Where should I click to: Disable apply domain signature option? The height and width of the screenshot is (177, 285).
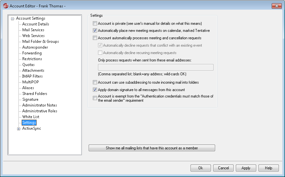(x=95, y=90)
